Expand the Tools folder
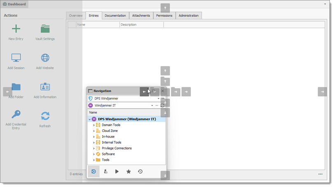The image size is (334, 187). [x=94, y=160]
